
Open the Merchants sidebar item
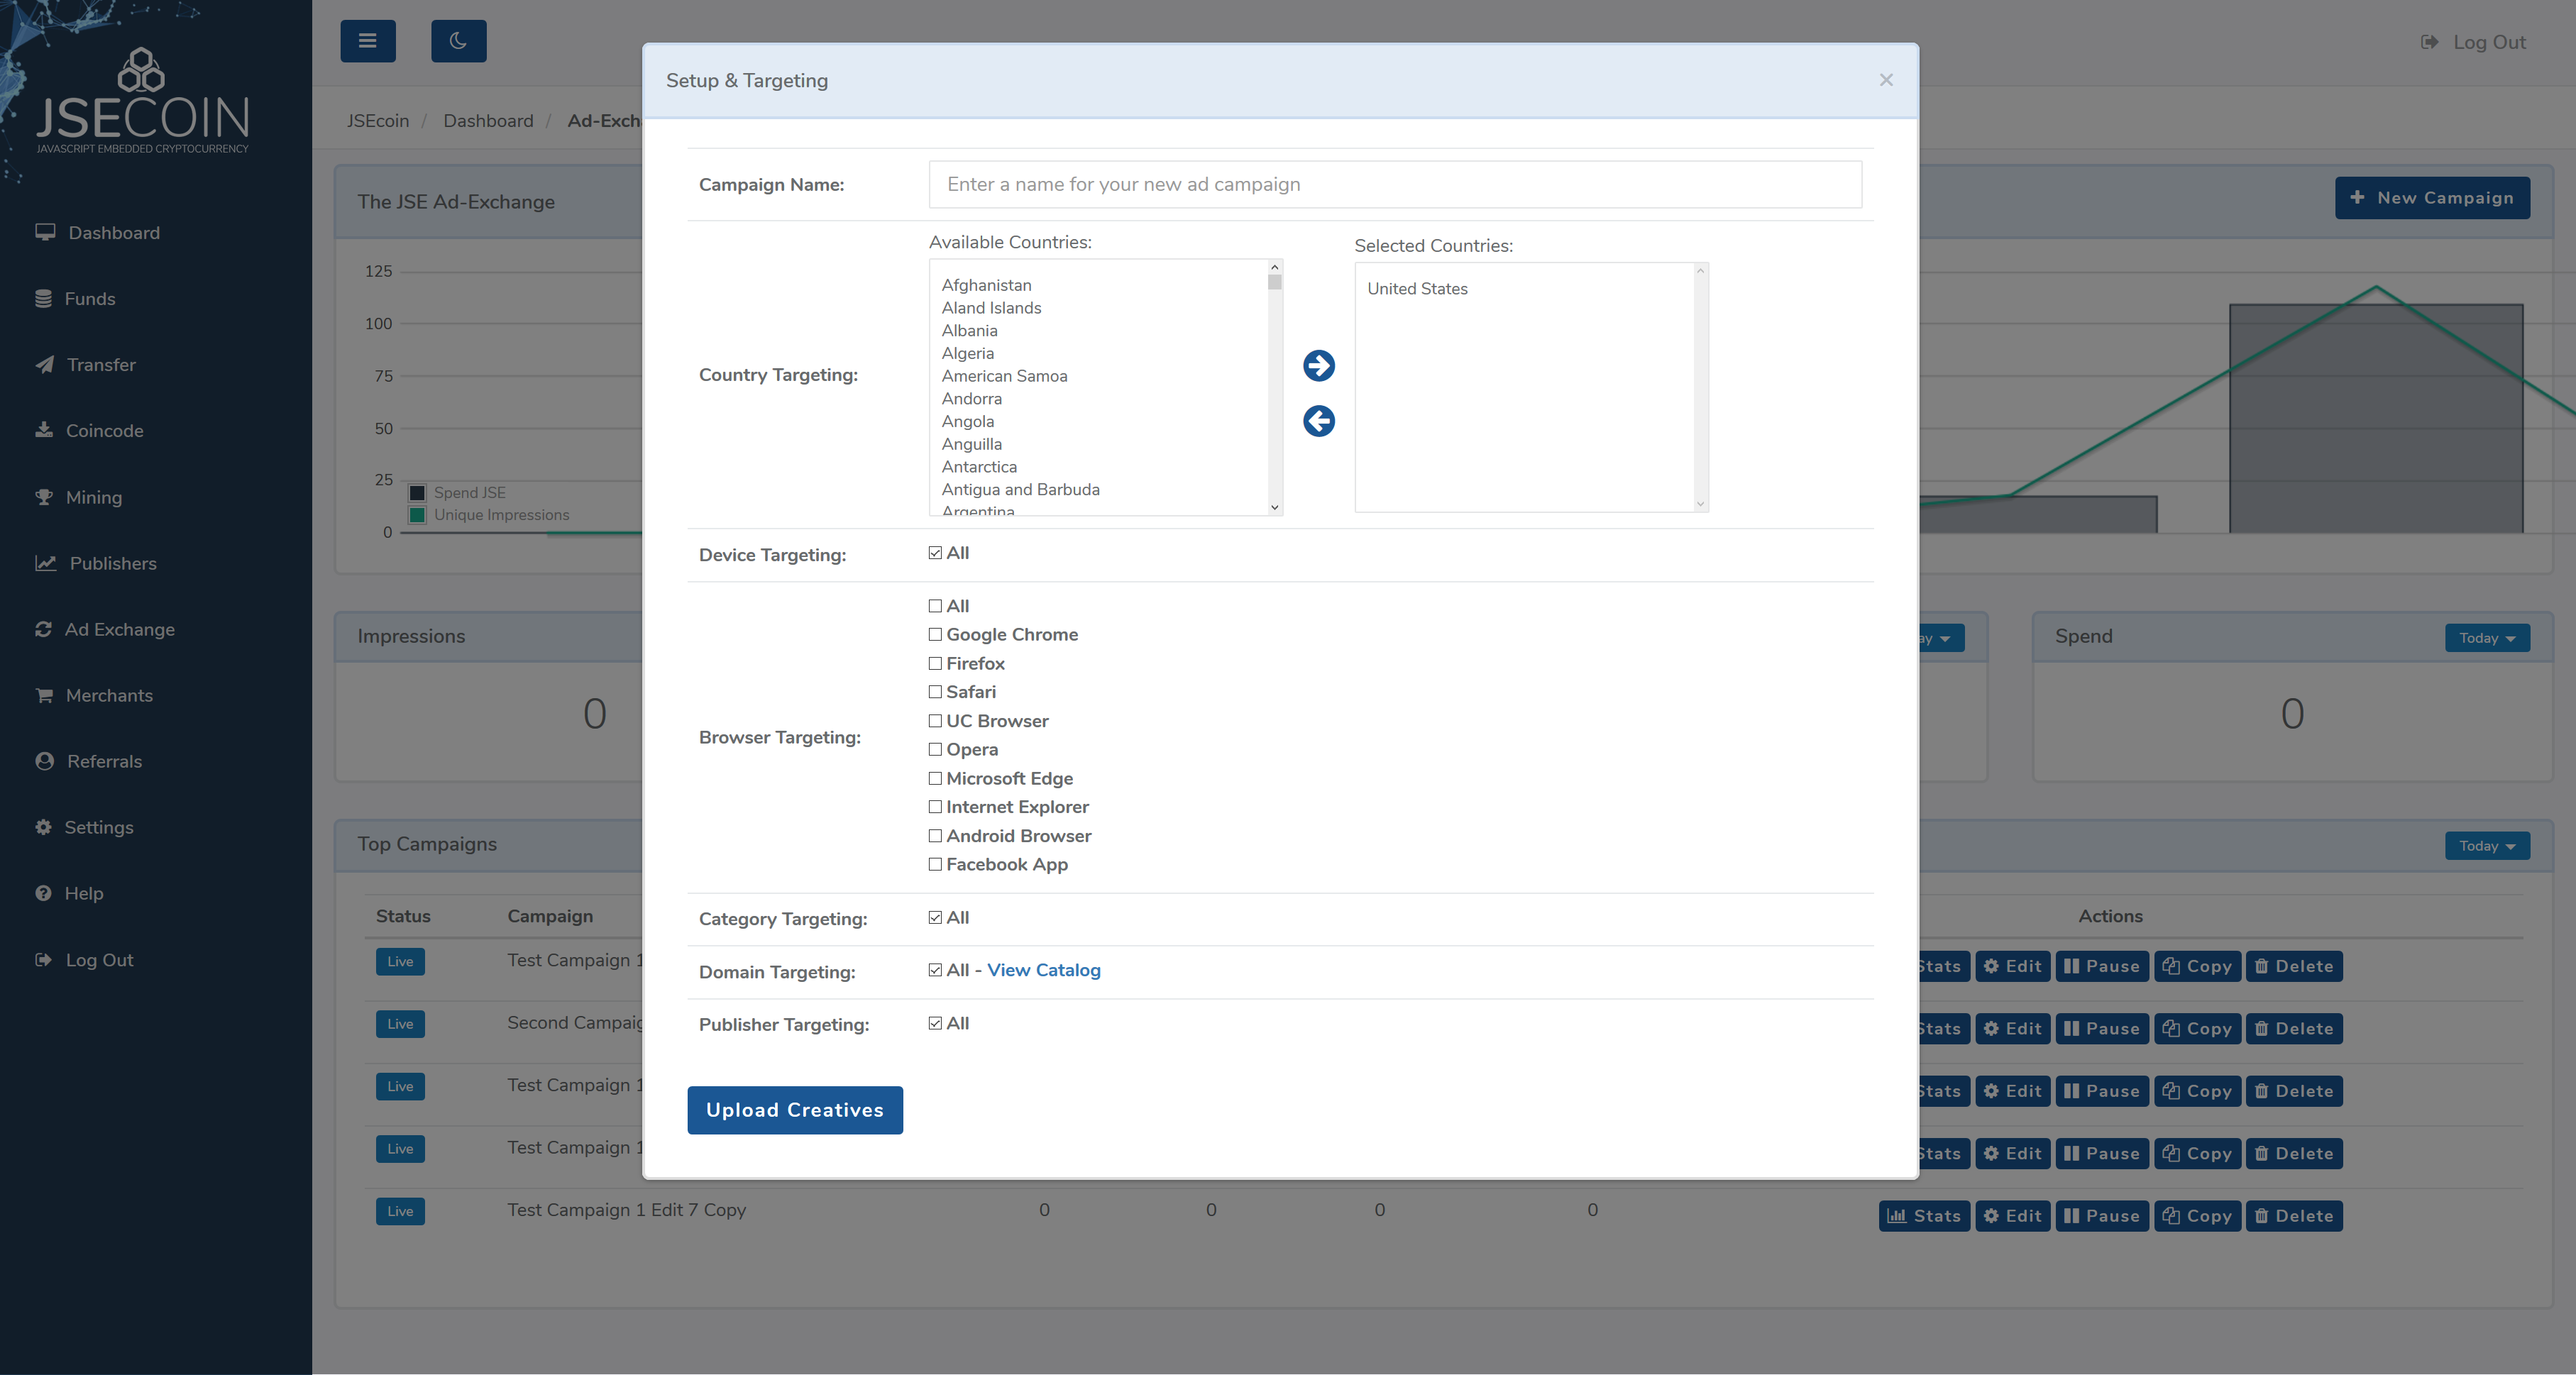(108, 695)
